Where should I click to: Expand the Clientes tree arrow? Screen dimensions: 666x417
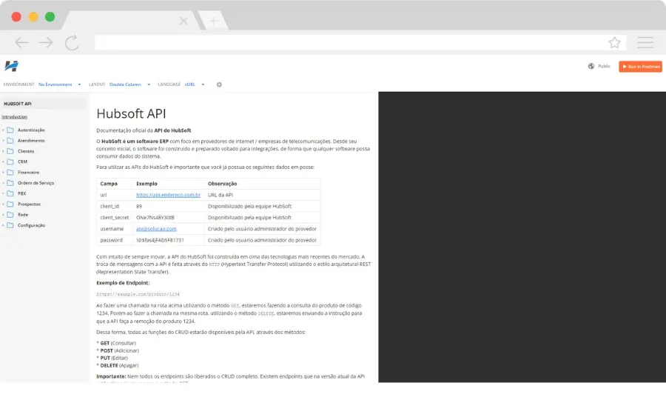[3, 151]
